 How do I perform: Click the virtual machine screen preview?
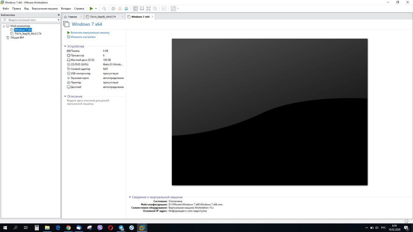click(270, 112)
